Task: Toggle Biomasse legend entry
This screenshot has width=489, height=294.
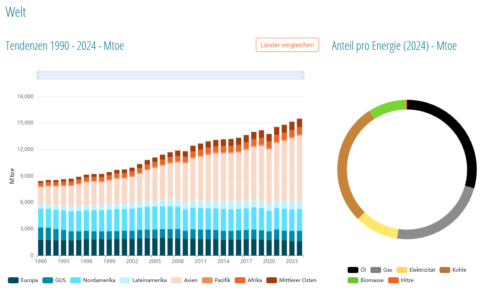Action: [x=365, y=280]
